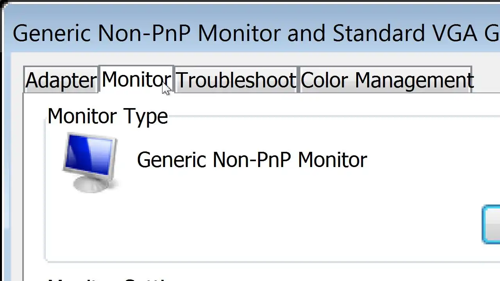This screenshot has height=281, width=500.
Task: Click the "Monitor Type" group heading
Action: point(107,116)
